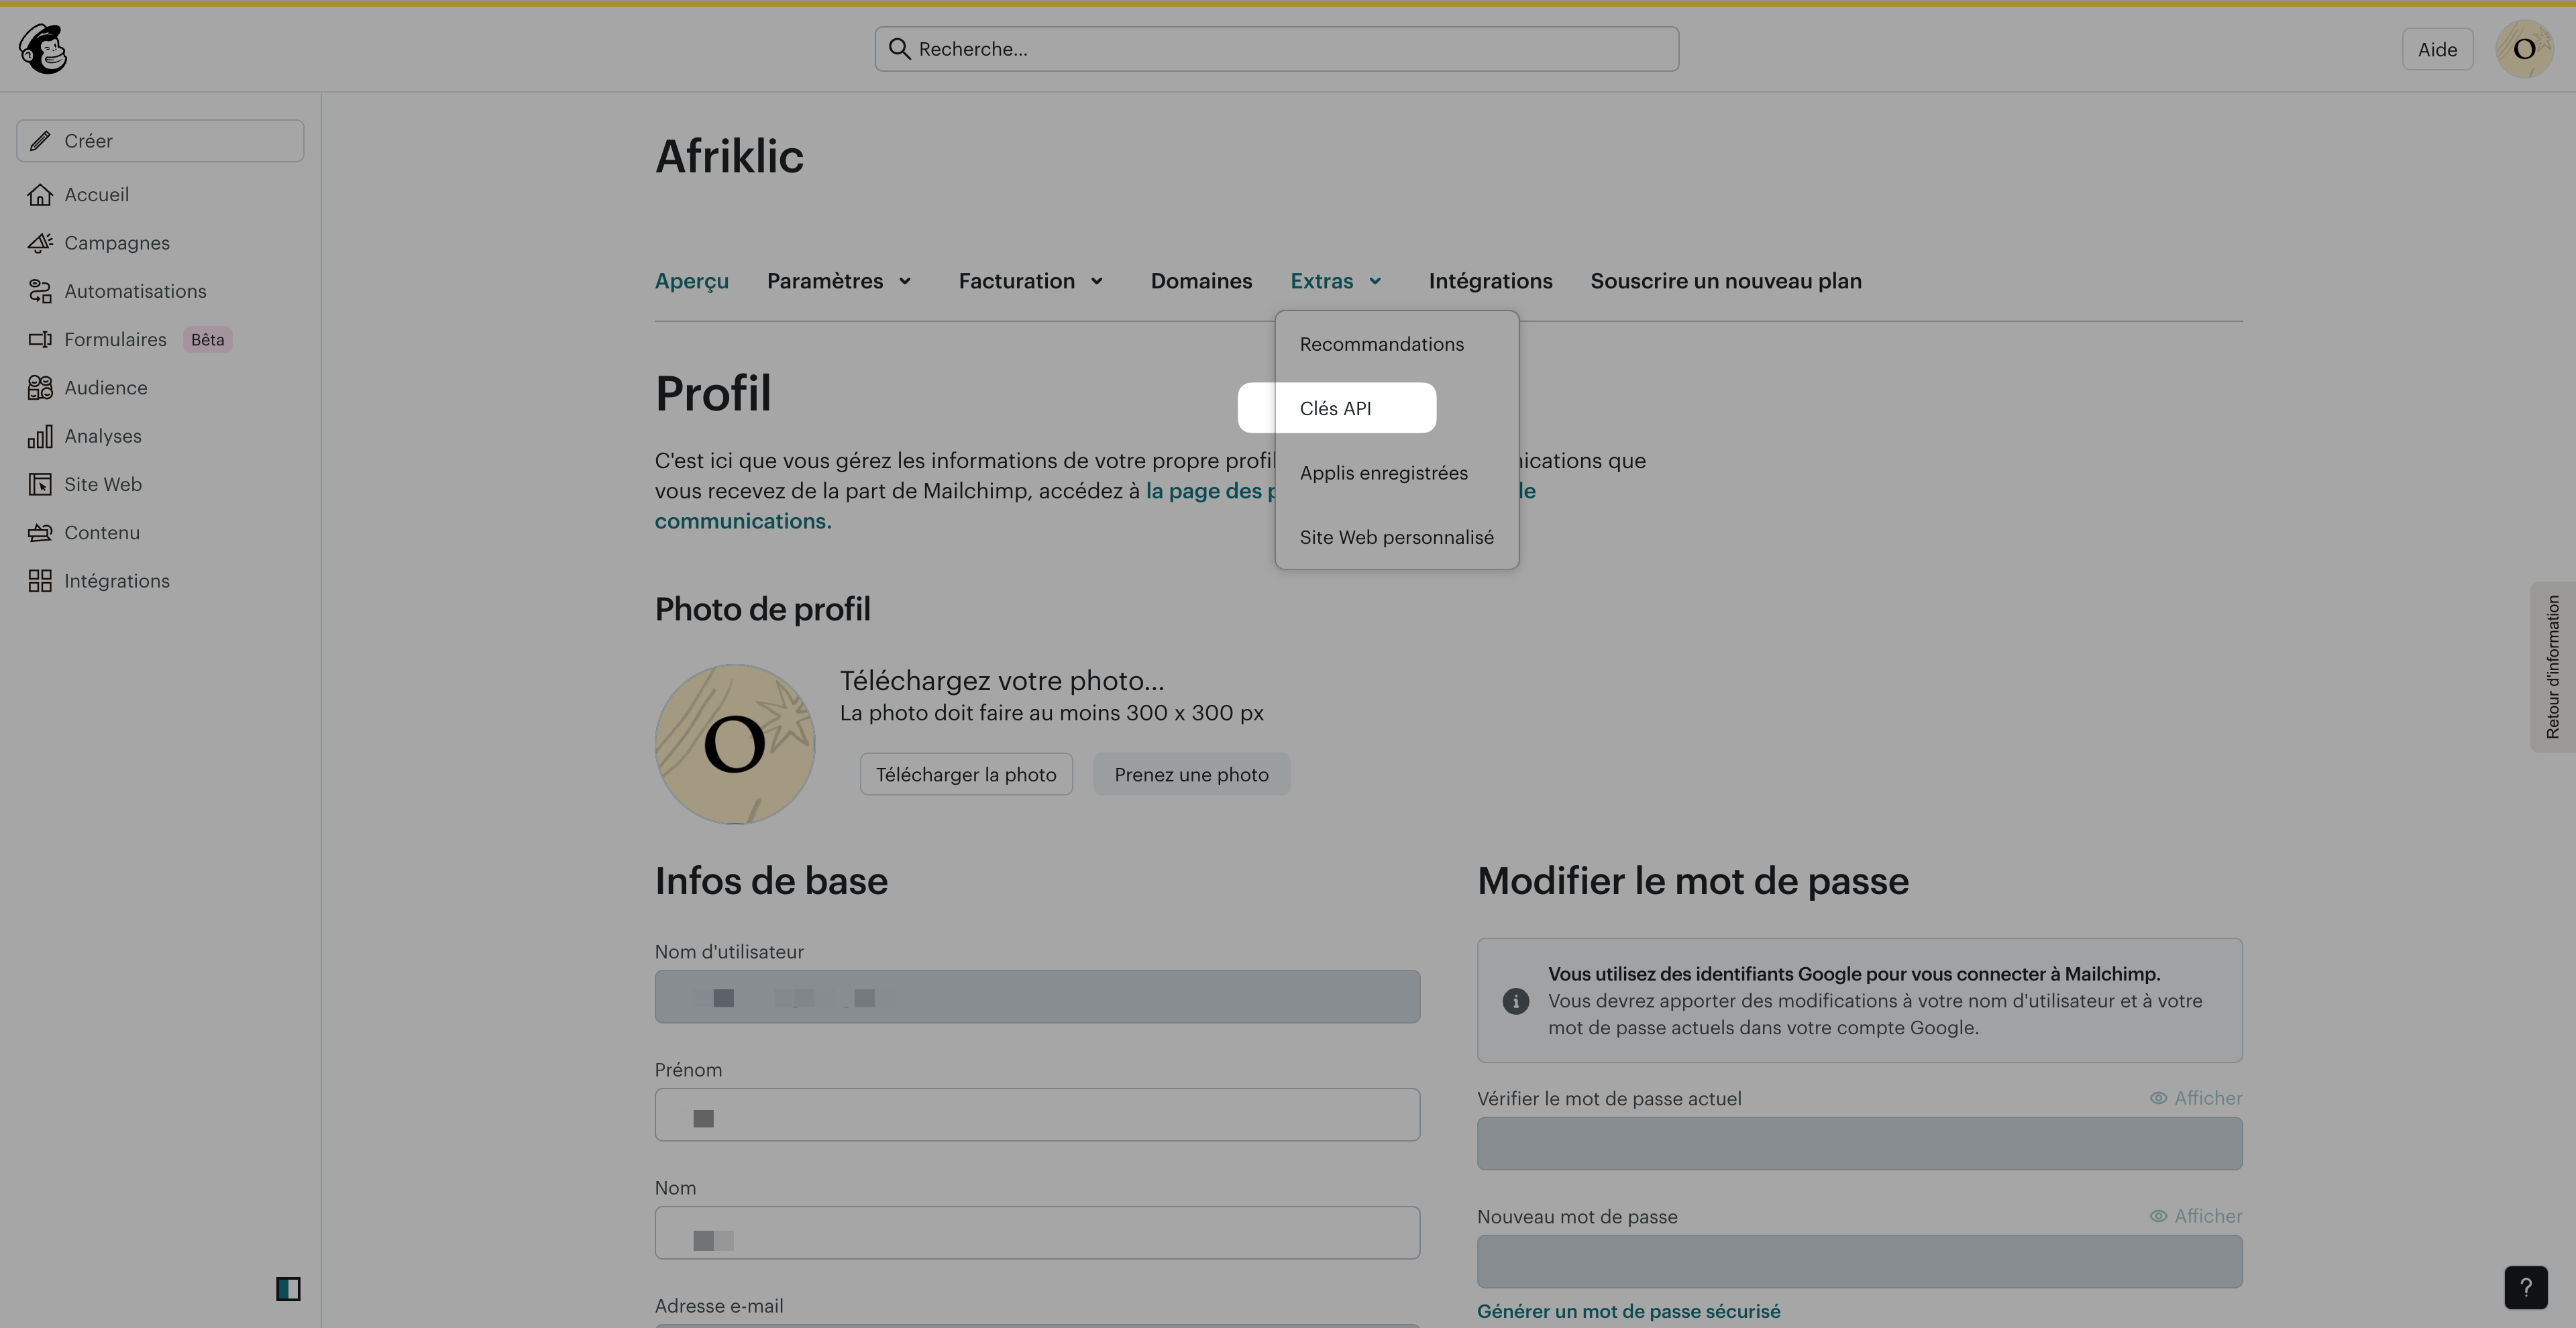
Task: Open Analyses bar chart icon
Action: pos(40,436)
